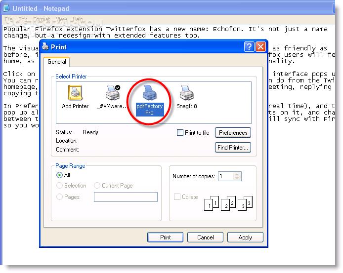Select the All page range radio button
The height and width of the screenshot is (273, 343).
click(59, 175)
